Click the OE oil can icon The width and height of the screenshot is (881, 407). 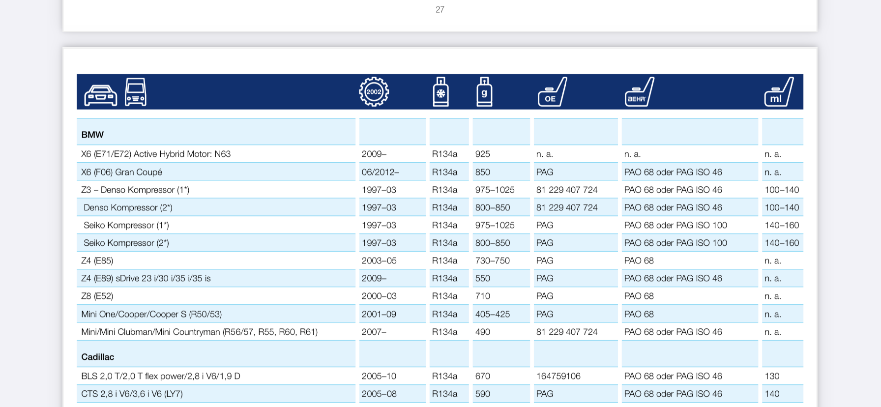[552, 92]
